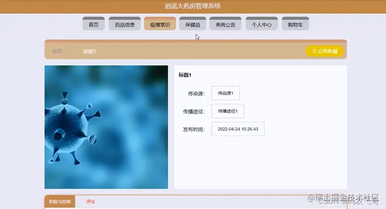This screenshot has width=386, height=209.
Task: Click the 传播途径: label
Action: pos(194,112)
